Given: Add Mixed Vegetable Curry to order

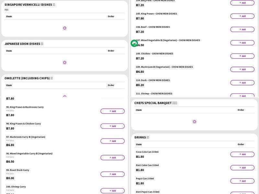Looking at the screenshot, I should click(112, 157).
